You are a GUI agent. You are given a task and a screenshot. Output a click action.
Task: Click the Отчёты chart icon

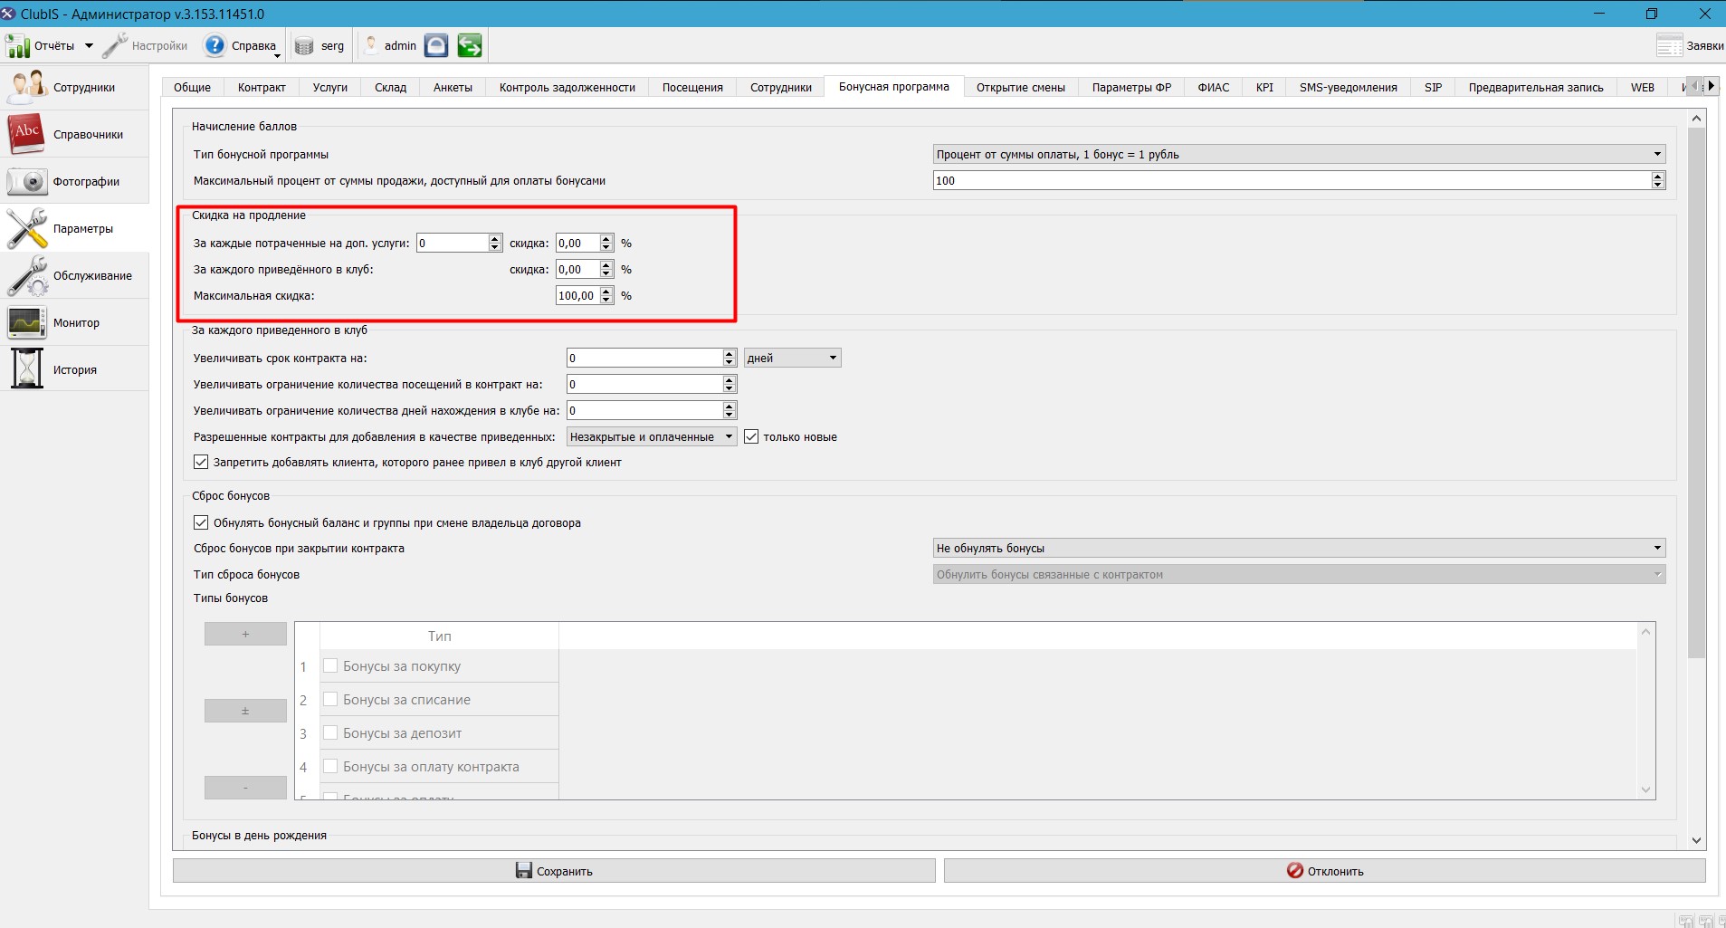point(17,45)
